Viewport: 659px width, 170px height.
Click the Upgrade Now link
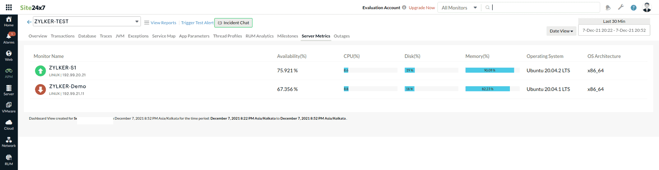(x=421, y=8)
